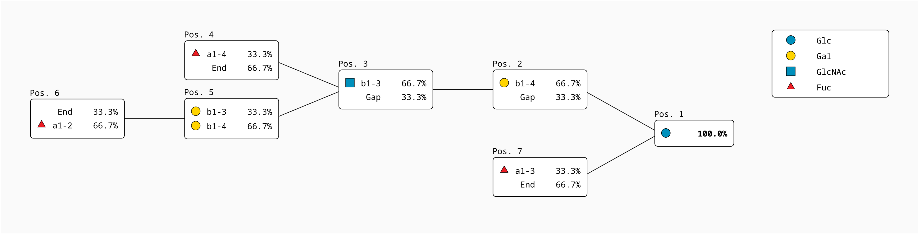The width and height of the screenshot is (919, 234).
Task: Click the Fuc triangle in Pos. 7 box
Action: click(504, 170)
